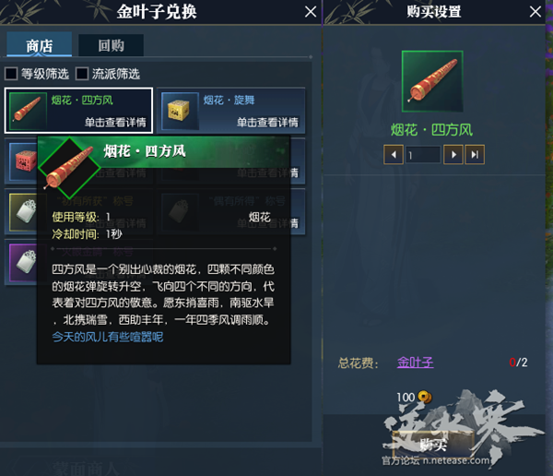Switch to the 回购 tab
The height and width of the screenshot is (476, 553).
(x=111, y=45)
